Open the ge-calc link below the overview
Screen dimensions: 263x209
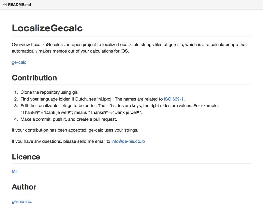pyautogui.click(x=19, y=62)
